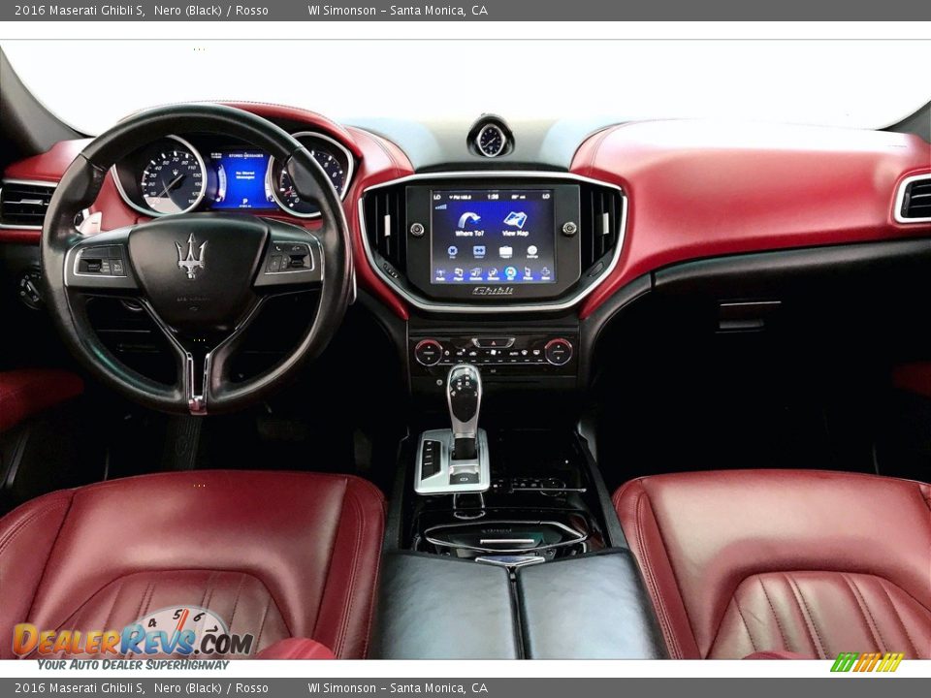Click the top '2016 Maserati Ghibli S' caption

coord(80,10)
